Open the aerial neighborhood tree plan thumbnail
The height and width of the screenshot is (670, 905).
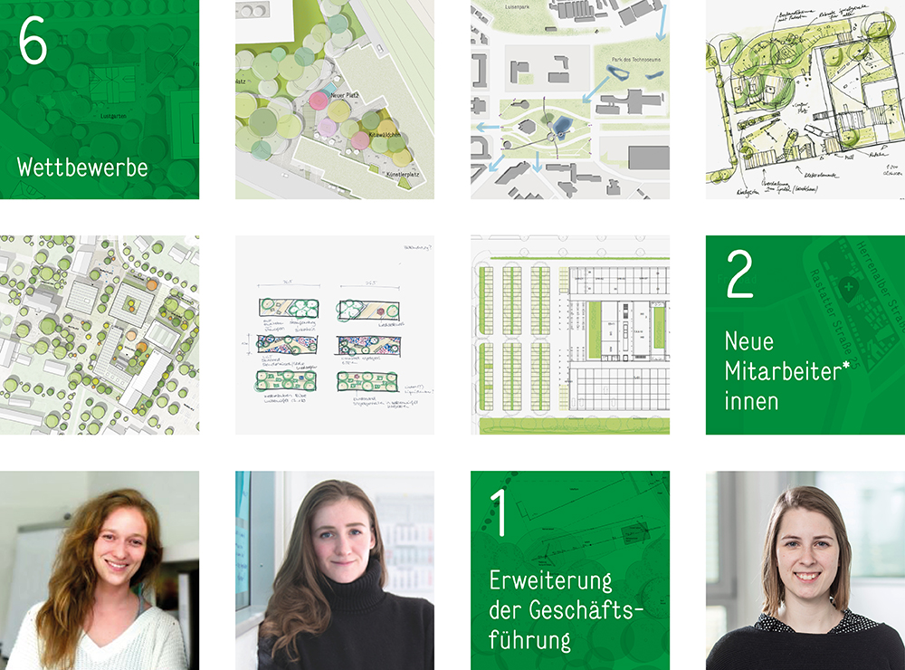[x=100, y=335]
